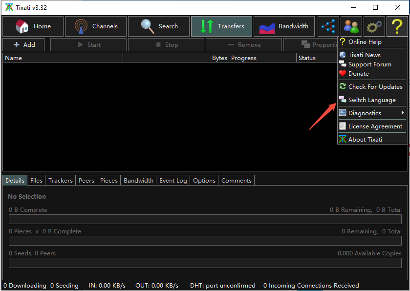The image size is (410, 291).
Task: Open the Donate heart link
Action: (358, 74)
